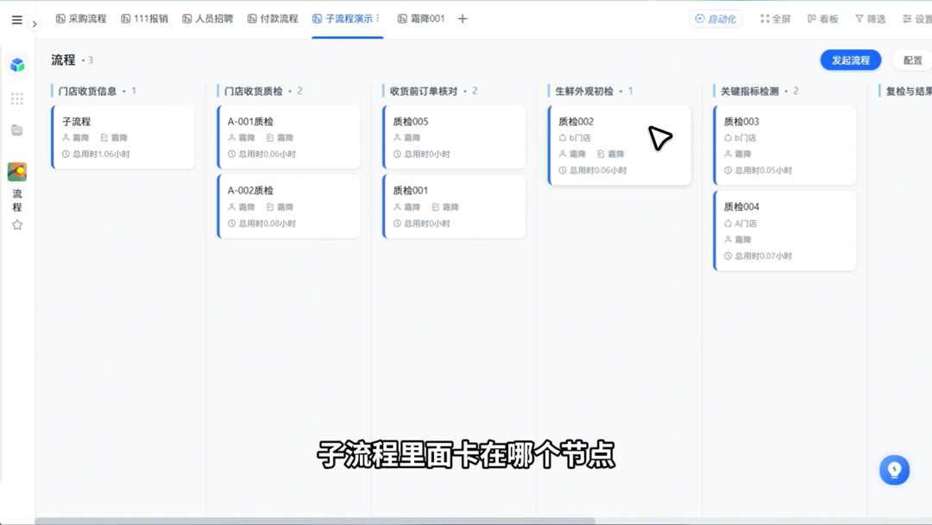Viewport: 932px width, 525px height.
Task: Click the document icon on A-002质检 card
Action: pos(270,207)
